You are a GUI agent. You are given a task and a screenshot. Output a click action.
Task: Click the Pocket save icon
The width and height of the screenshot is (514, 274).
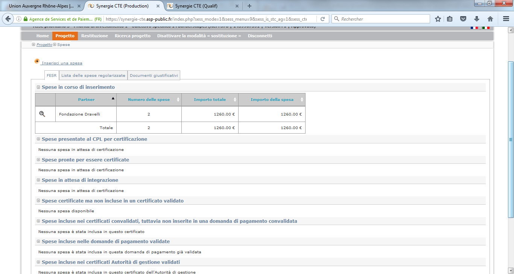[x=464, y=19]
